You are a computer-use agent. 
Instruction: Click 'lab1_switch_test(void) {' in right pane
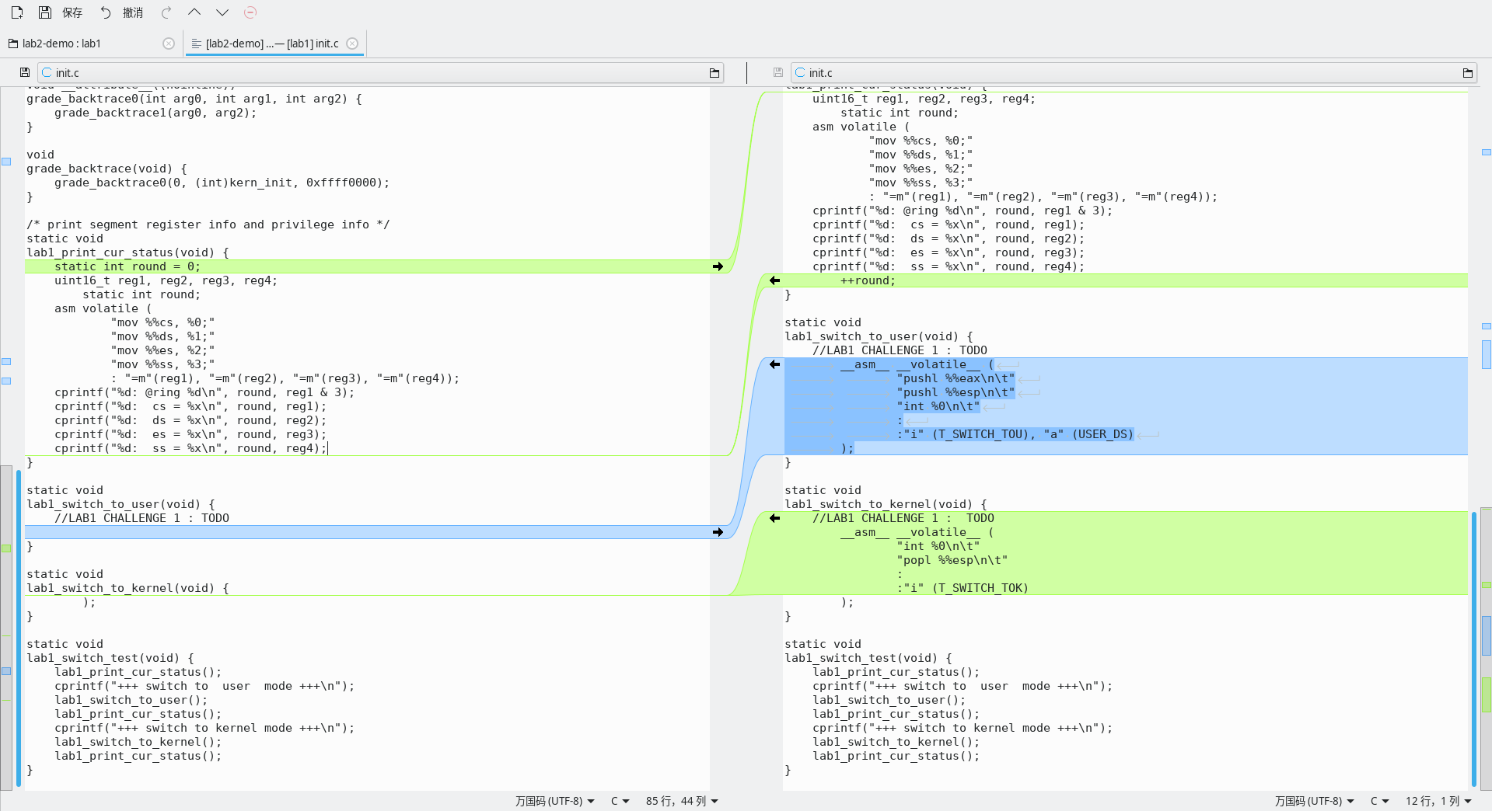[x=868, y=658]
